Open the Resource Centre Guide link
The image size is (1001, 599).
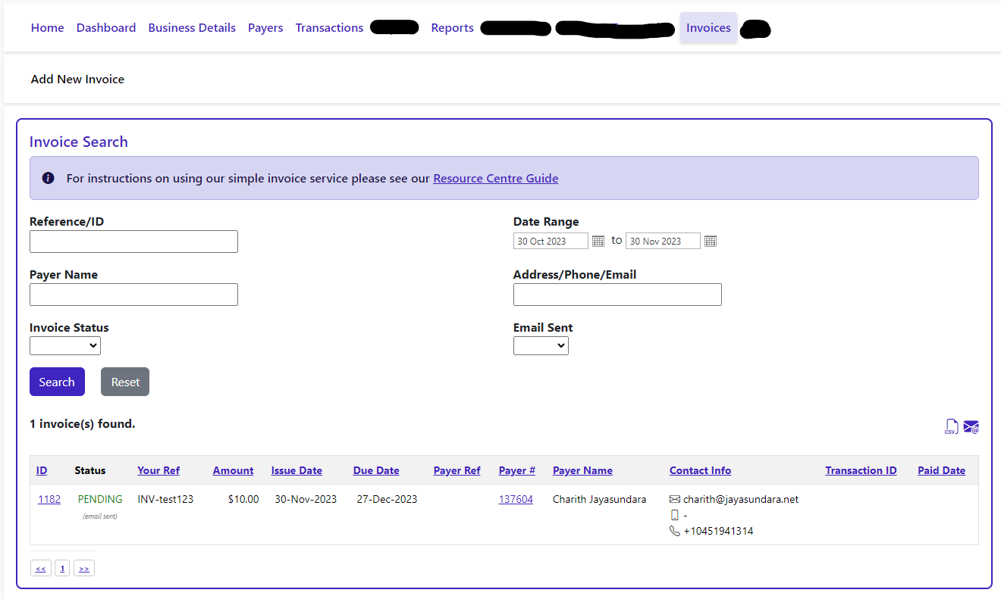pos(495,179)
